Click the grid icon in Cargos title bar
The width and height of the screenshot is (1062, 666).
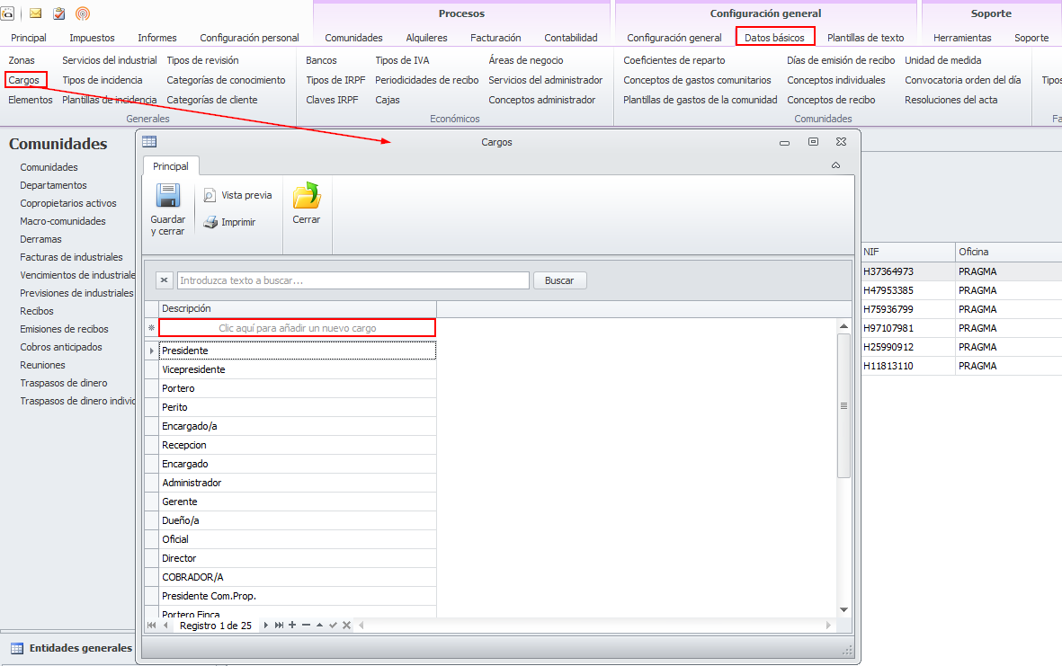click(149, 141)
